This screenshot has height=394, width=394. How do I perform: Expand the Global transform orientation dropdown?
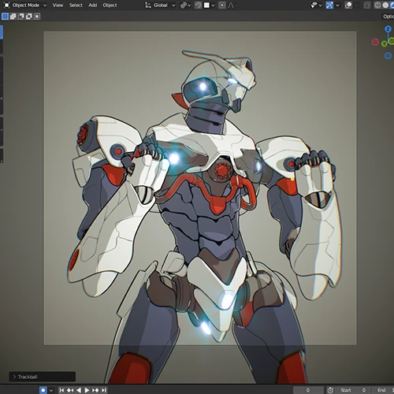160,5
